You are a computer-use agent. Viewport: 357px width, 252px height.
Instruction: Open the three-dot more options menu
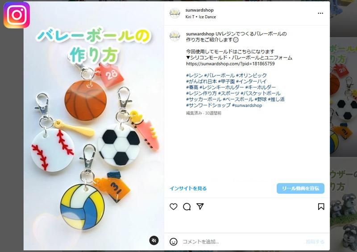[320, 13]
